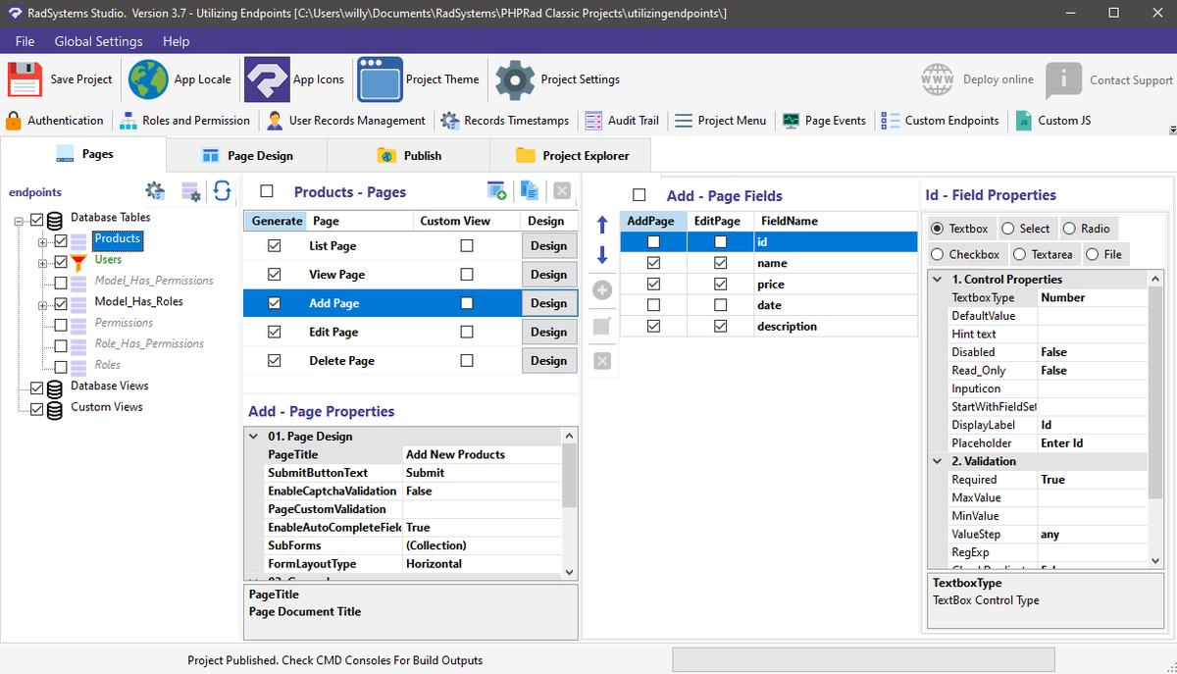Screen dimensions: 1177x674
Task: Click the blue move-field-up arrow
Action: pyautogui.click(x=602, y=226)
